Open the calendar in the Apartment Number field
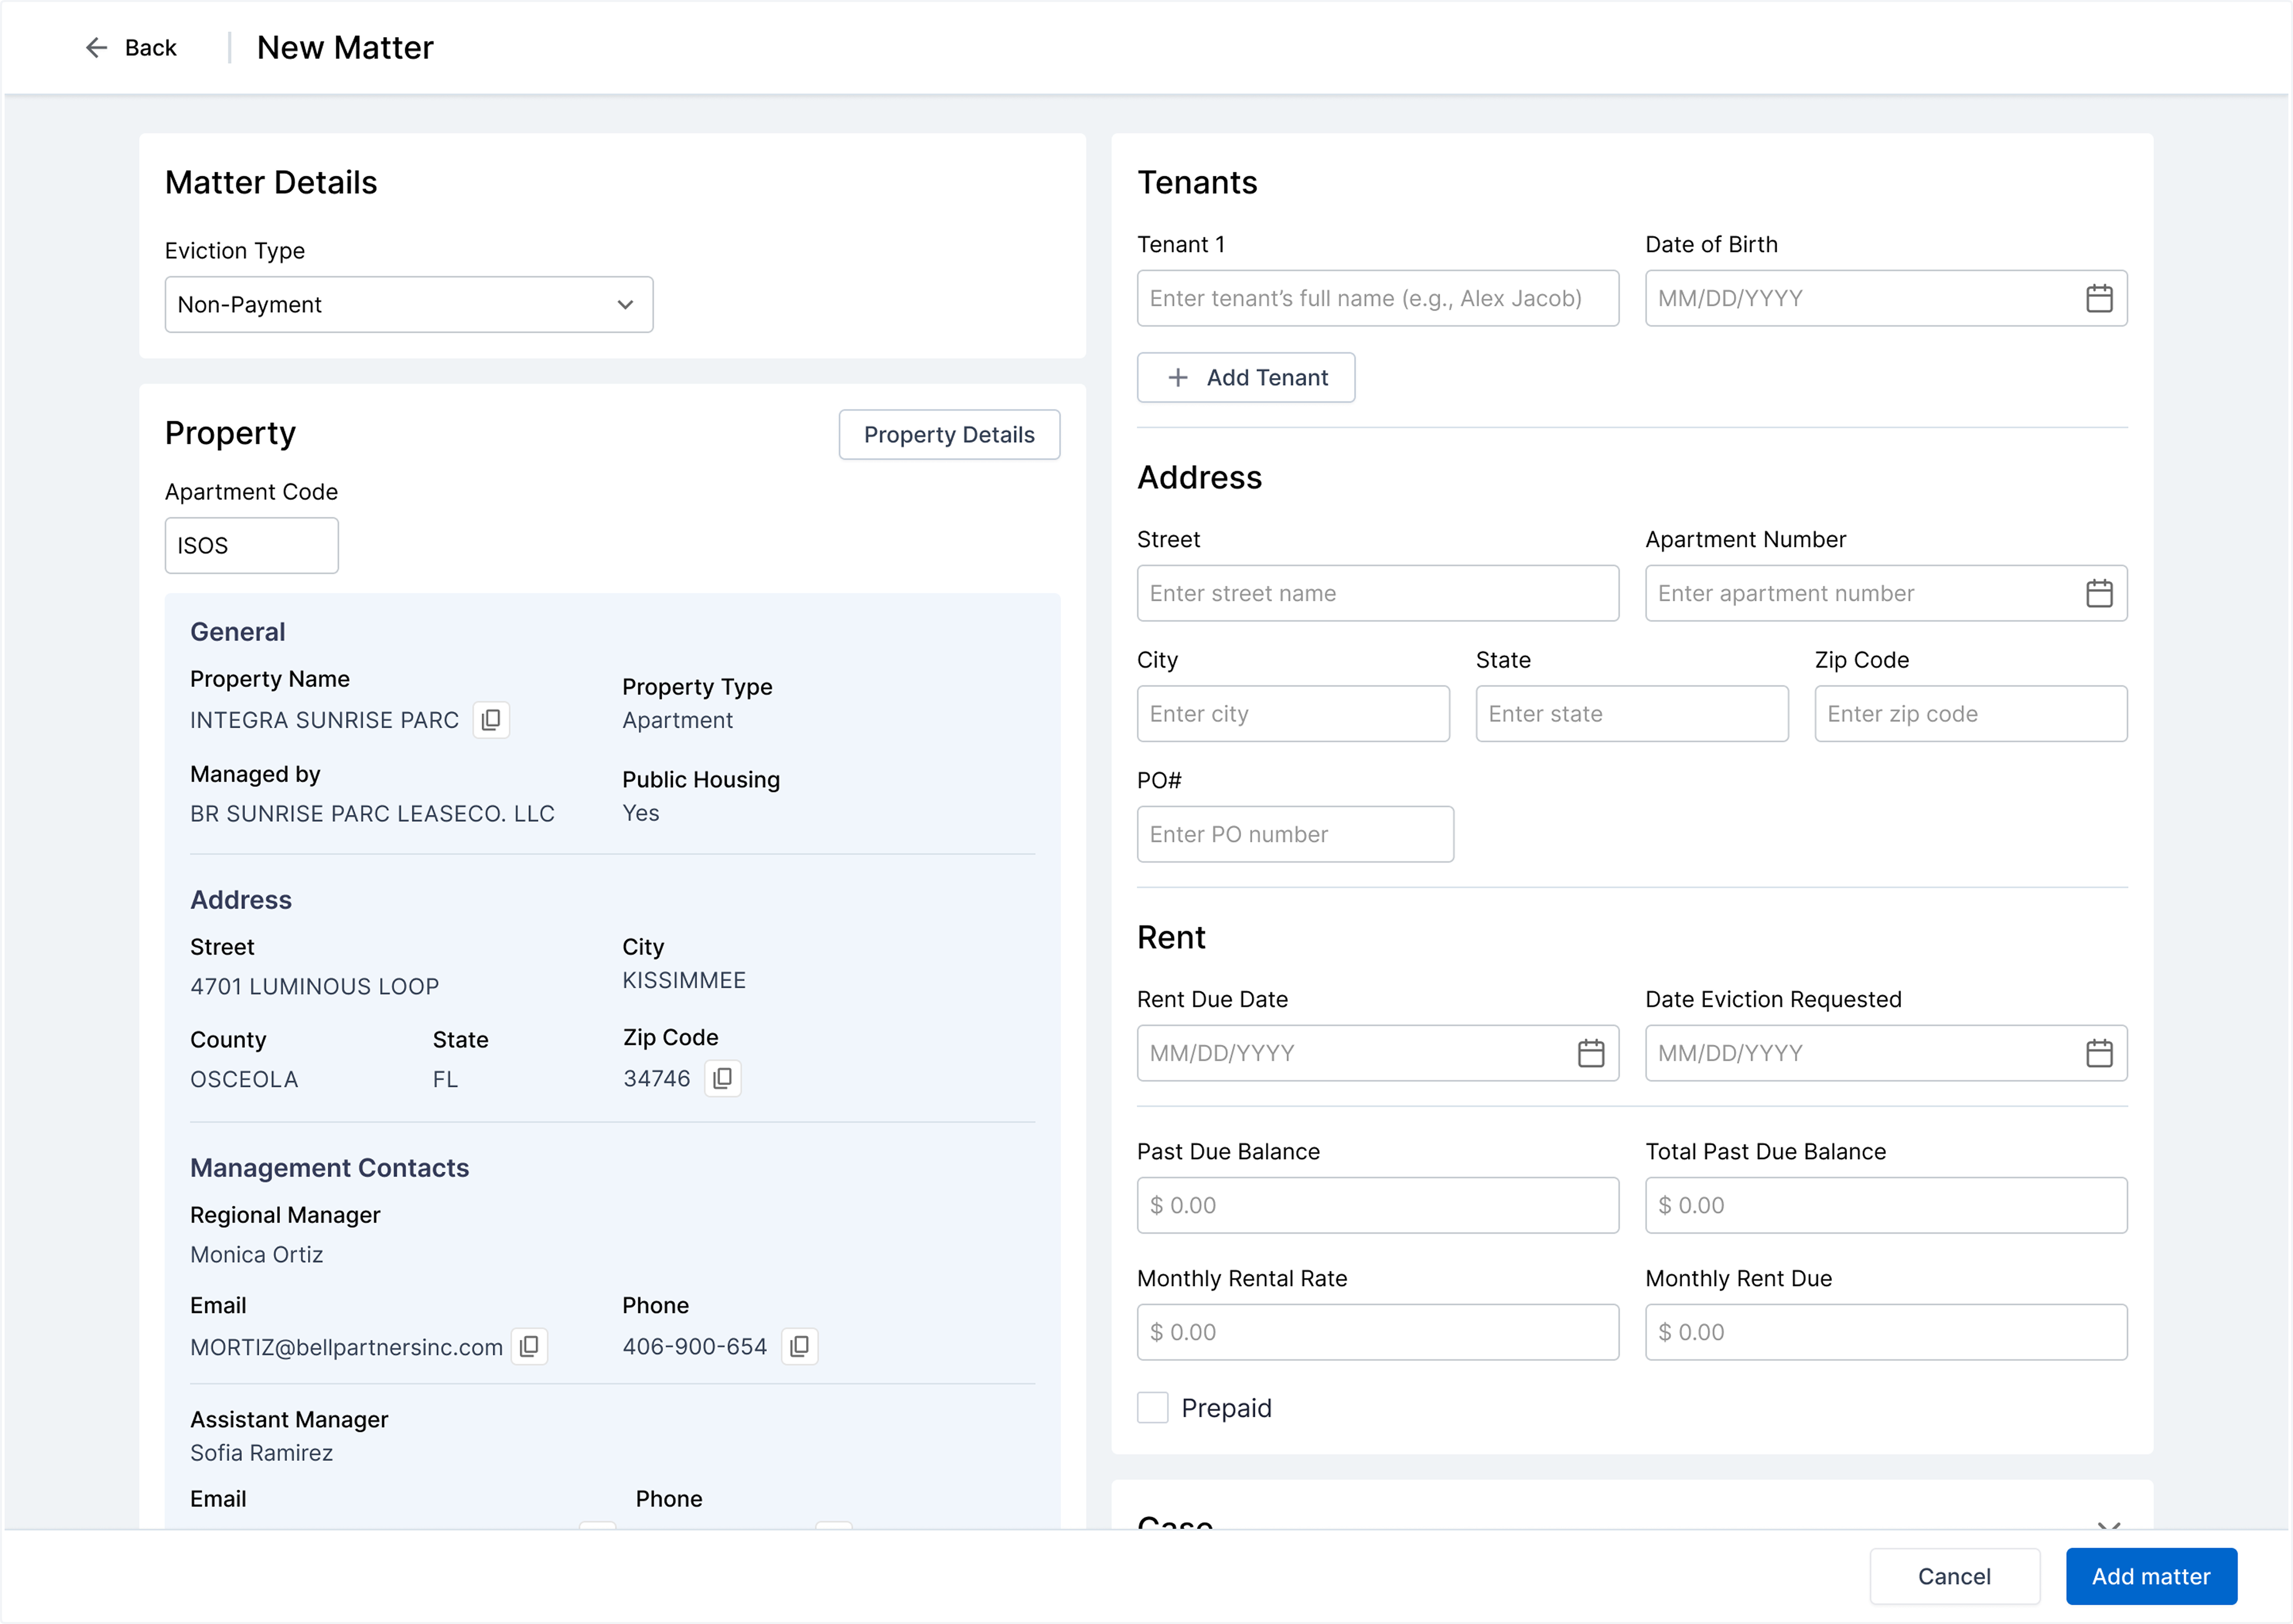Screen dimensions: 2293x1624 2100,593
